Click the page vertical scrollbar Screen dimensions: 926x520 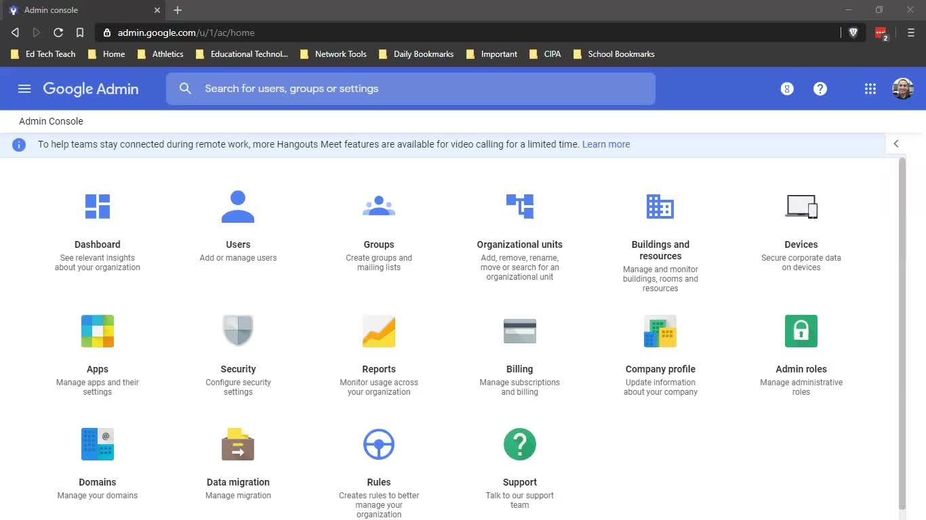coord(902,333)
